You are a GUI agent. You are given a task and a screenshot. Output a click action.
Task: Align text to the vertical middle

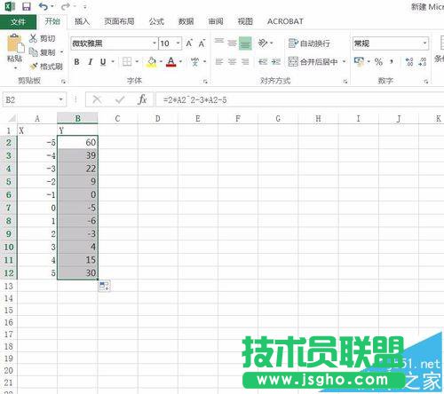pos(232,43)
